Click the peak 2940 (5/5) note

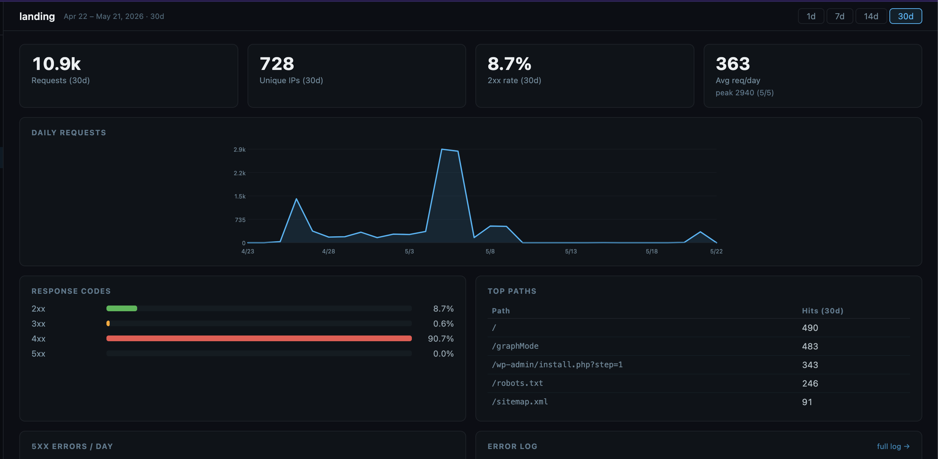tap(744, 93)
